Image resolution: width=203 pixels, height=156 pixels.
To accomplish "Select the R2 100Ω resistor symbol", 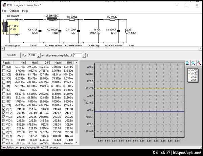I will pyautogui.click(x=112, y=20).
